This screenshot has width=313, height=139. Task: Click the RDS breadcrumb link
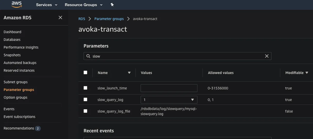pos(82,19)
